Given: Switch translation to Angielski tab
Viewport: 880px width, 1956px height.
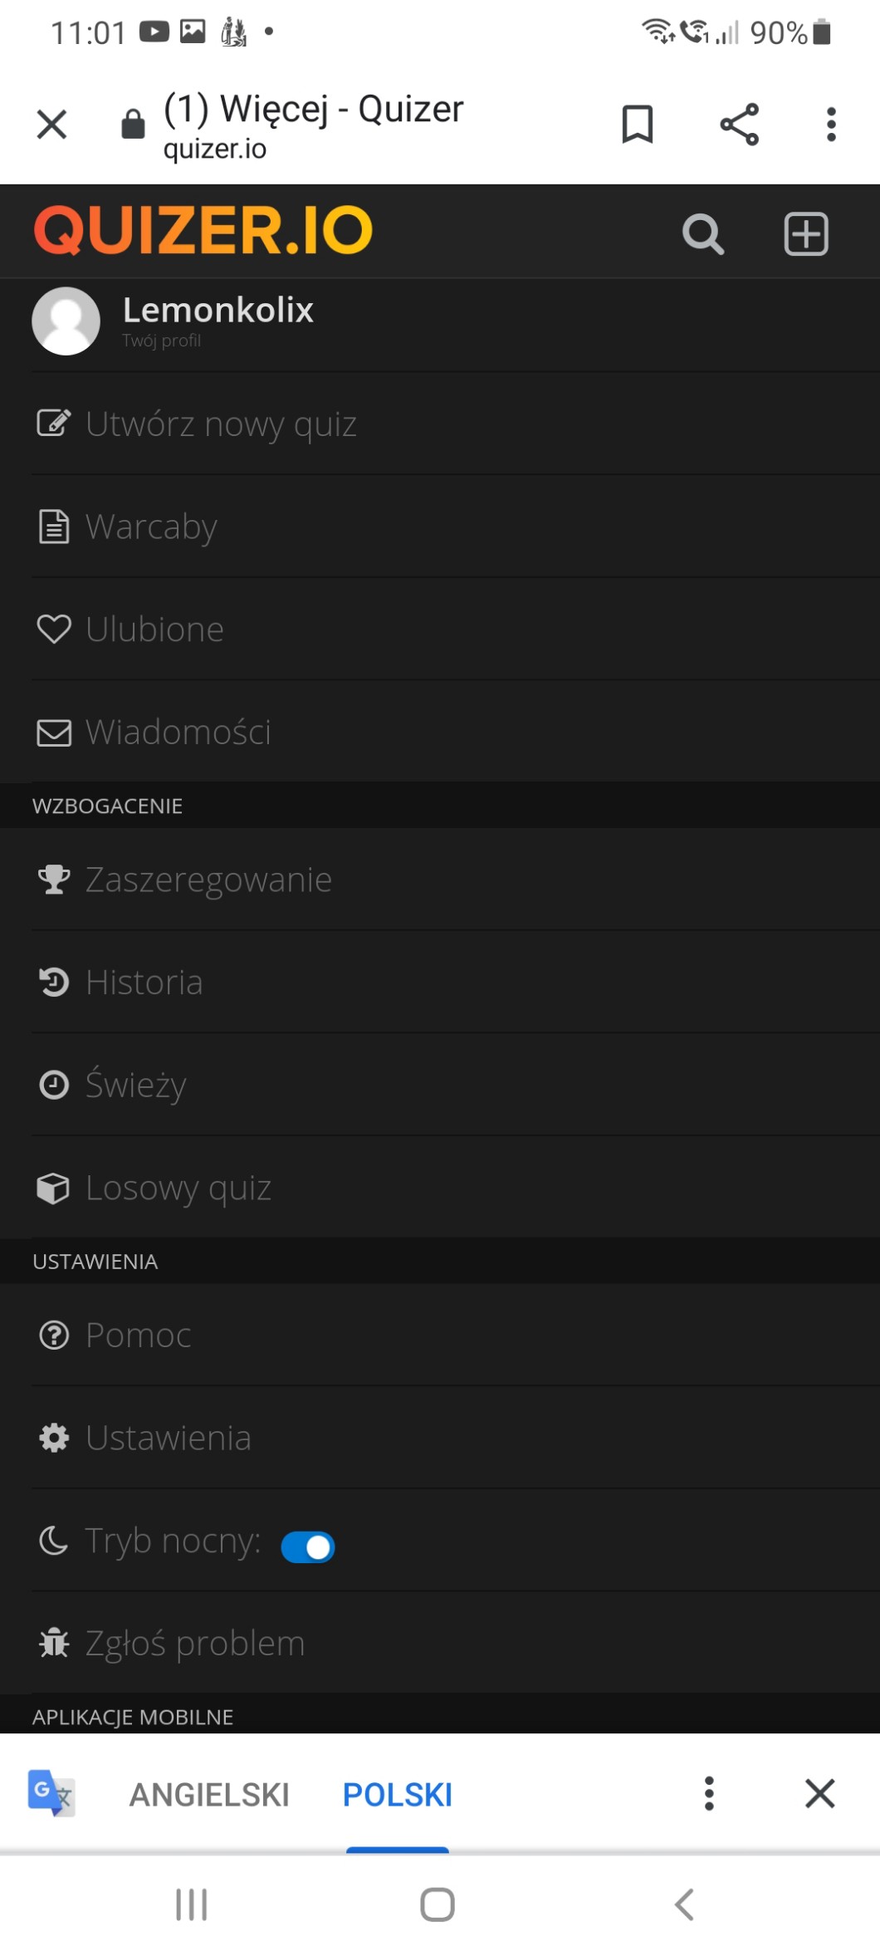Looking at the screenshot, I should tap(209, 1794).
